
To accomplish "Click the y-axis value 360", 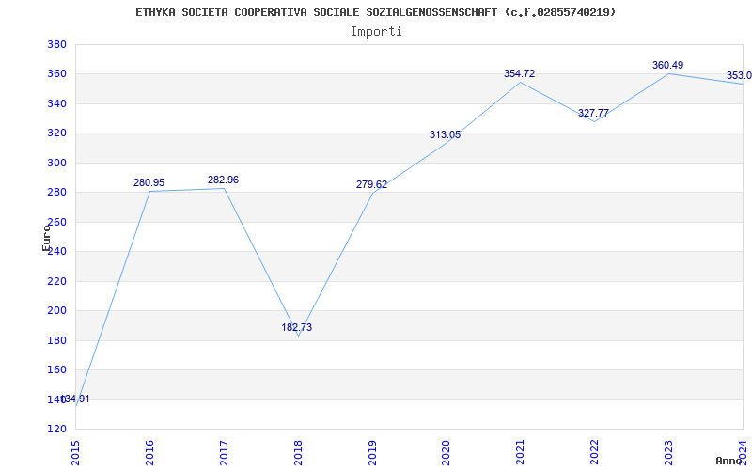I will coord(56,74).
